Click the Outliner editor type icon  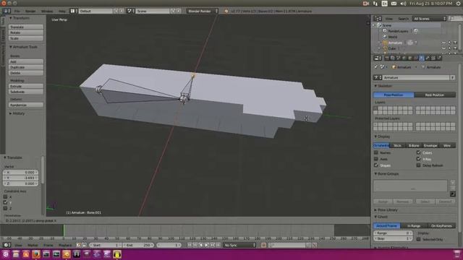tap(378, 19)
